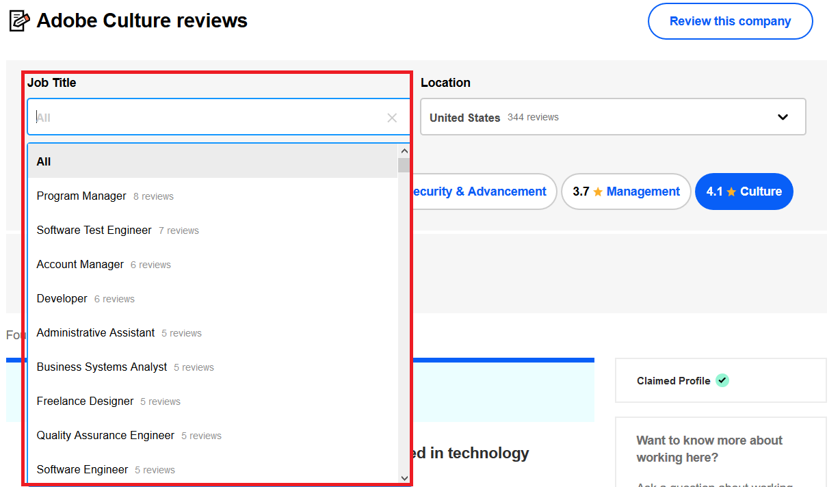Choose Software Engineer from the list
840x487 pixels.
pos(213,469)
